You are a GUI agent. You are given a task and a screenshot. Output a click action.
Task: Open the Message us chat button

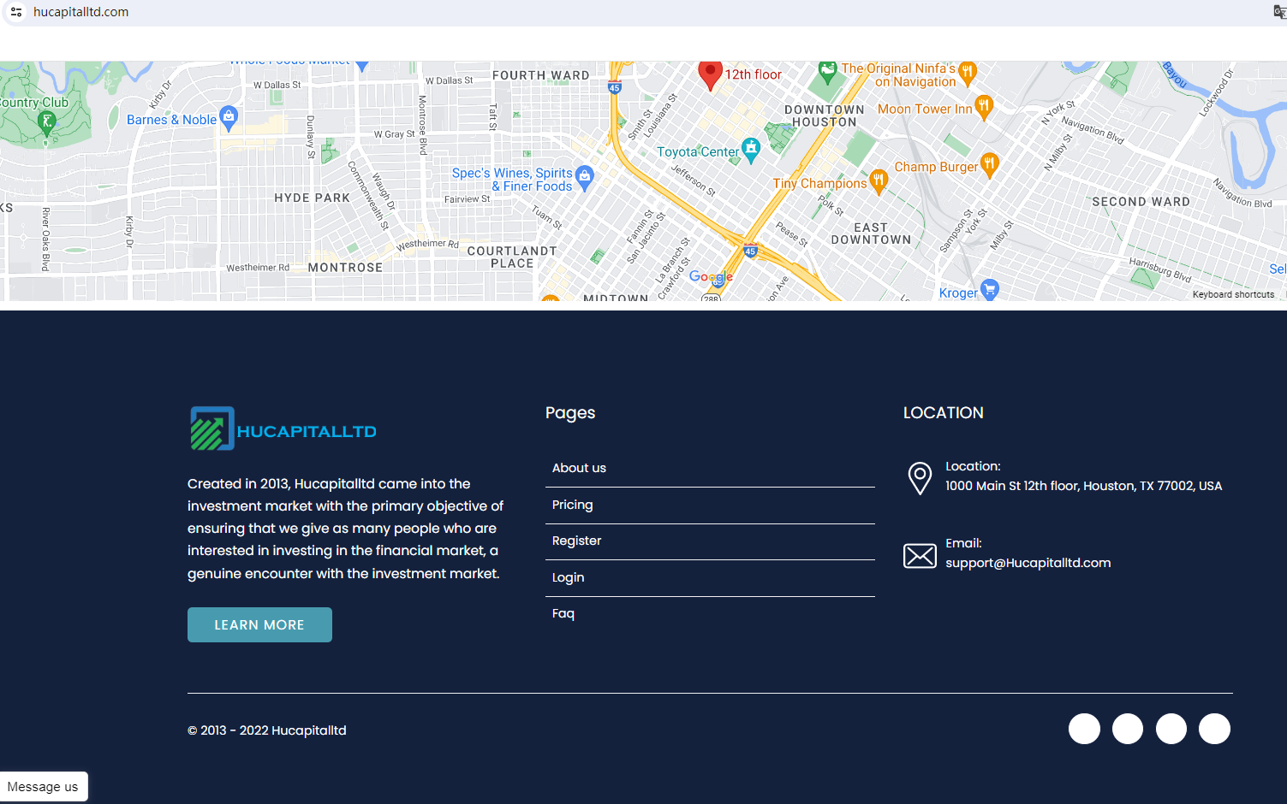click(x=43, y=787)
